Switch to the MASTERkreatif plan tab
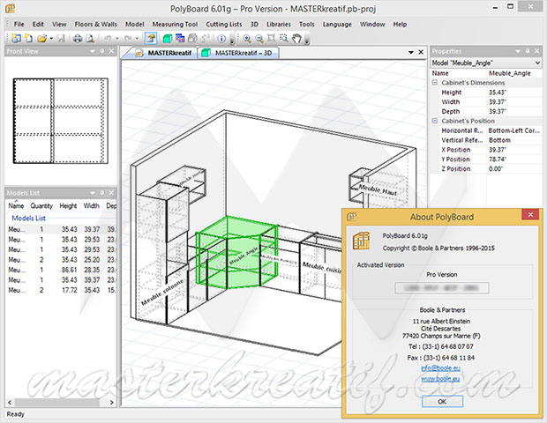This screenshot has width=547, height=423. [163, 53]
